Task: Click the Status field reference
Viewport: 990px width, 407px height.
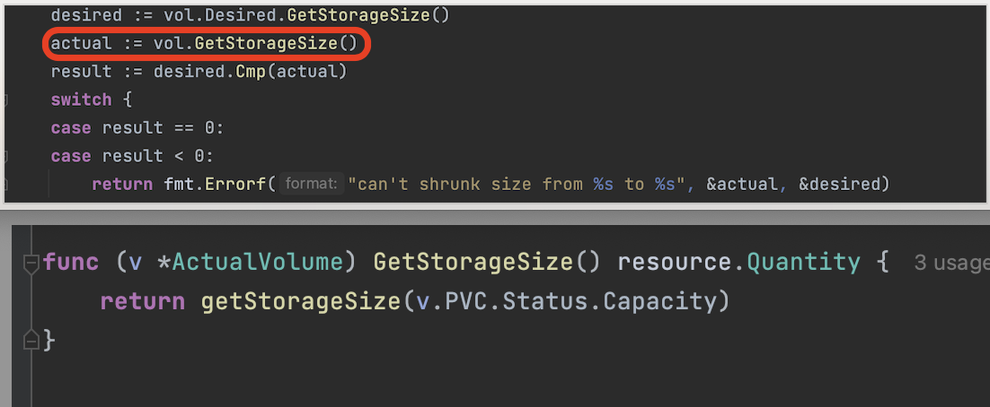Action: 543,301
